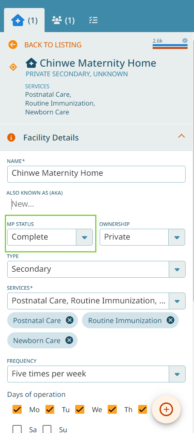The image size is (194, 433).
Task: Click the round orange plus floating button
Action: pyautogui.click(x=166, y=409)
